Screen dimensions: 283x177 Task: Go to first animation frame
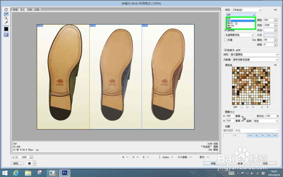tap(250, 135)
